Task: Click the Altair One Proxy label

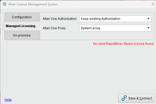Action: point(54,28)
